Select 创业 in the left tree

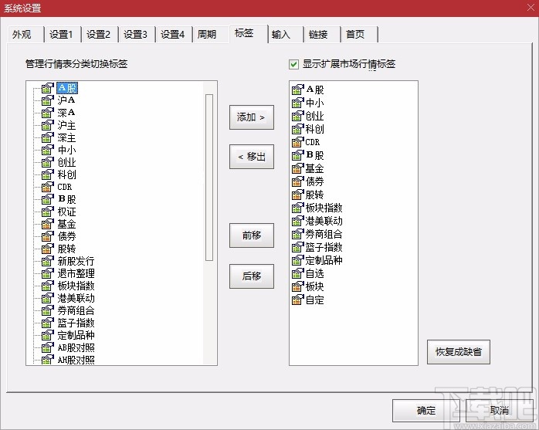[x=66, y=162]
